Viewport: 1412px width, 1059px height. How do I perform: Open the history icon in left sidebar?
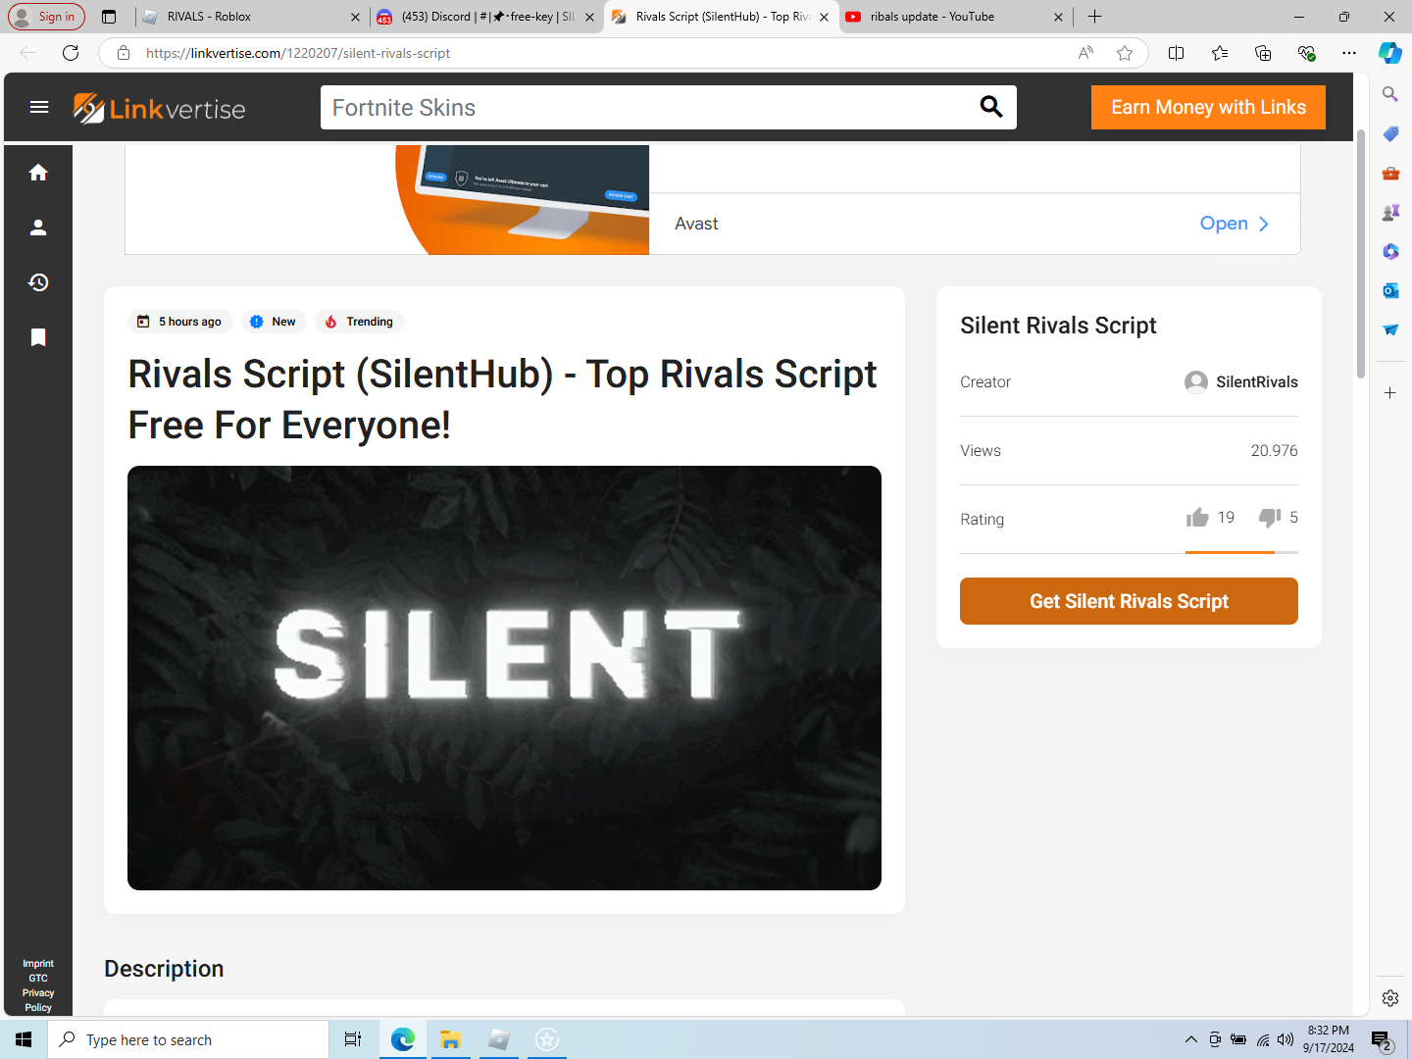point(38,282)
